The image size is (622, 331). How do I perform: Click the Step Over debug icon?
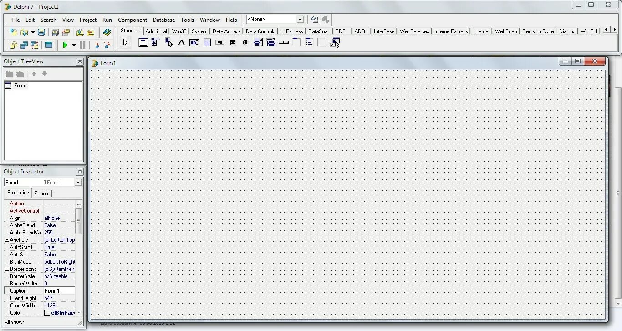click(107, 45)
